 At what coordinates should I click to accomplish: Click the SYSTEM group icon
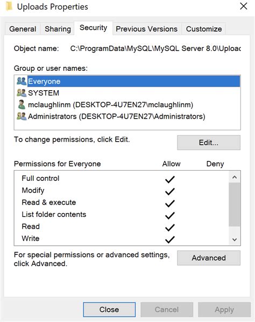pyautogui.click(x=22, y=93)
